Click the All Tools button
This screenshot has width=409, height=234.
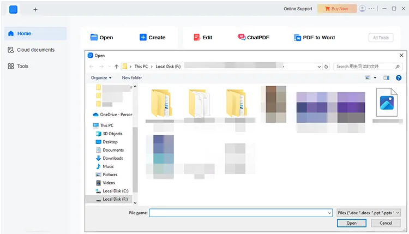point(381,38)
